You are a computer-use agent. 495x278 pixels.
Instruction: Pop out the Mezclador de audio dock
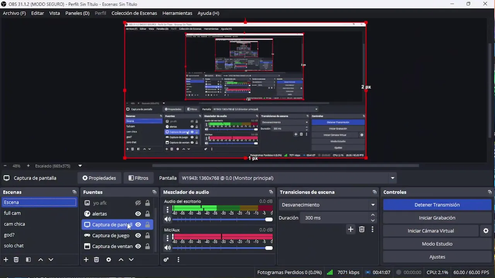(x=271, y=192)
